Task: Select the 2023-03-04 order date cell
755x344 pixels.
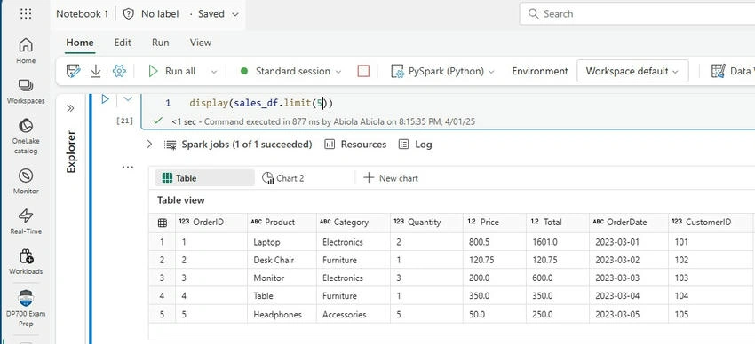Action: 629,296
